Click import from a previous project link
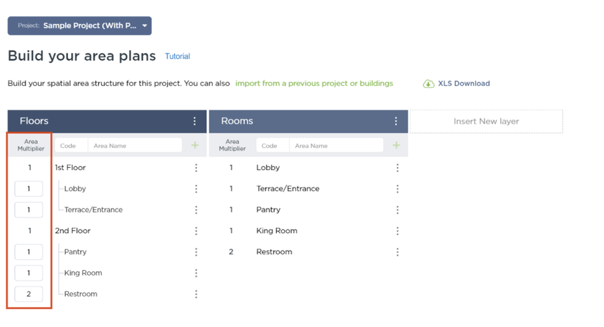The height and width of the screenshot is (327, 604). pyautogui.click(x=314, y=83)
